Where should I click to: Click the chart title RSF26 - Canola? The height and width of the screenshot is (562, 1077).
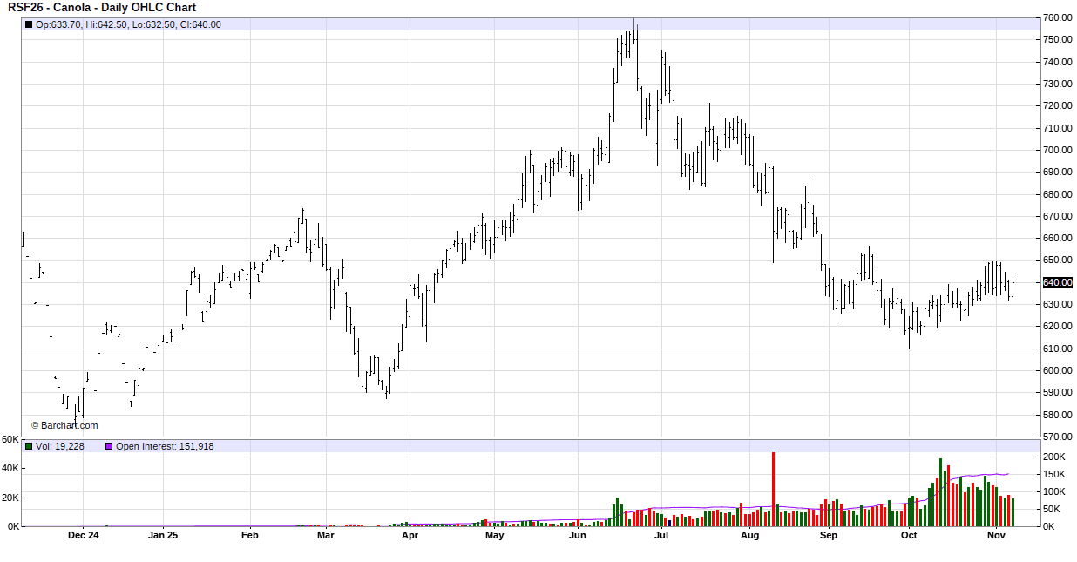(x=102, y=8)
